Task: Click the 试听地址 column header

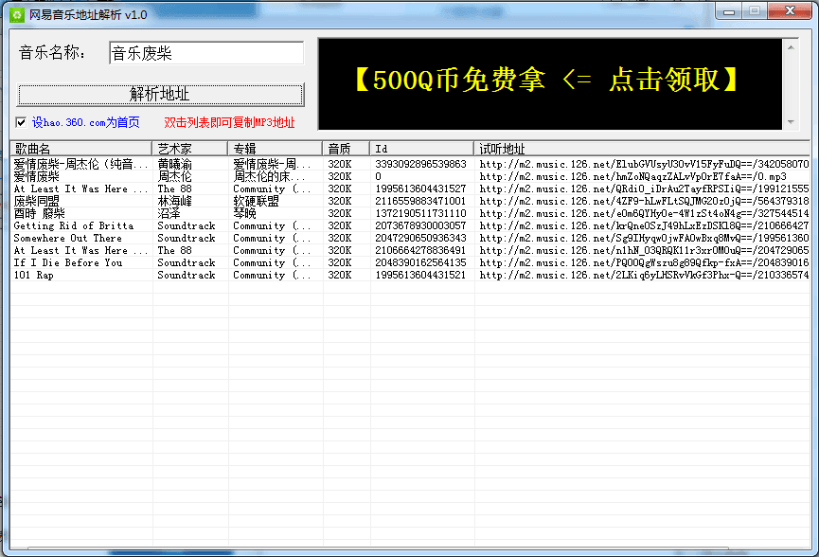Action: [642, 149]
